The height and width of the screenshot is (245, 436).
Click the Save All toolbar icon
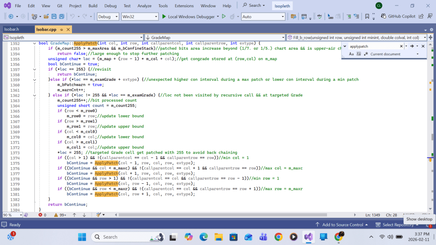pyautogui.click(x=62, y=17)
